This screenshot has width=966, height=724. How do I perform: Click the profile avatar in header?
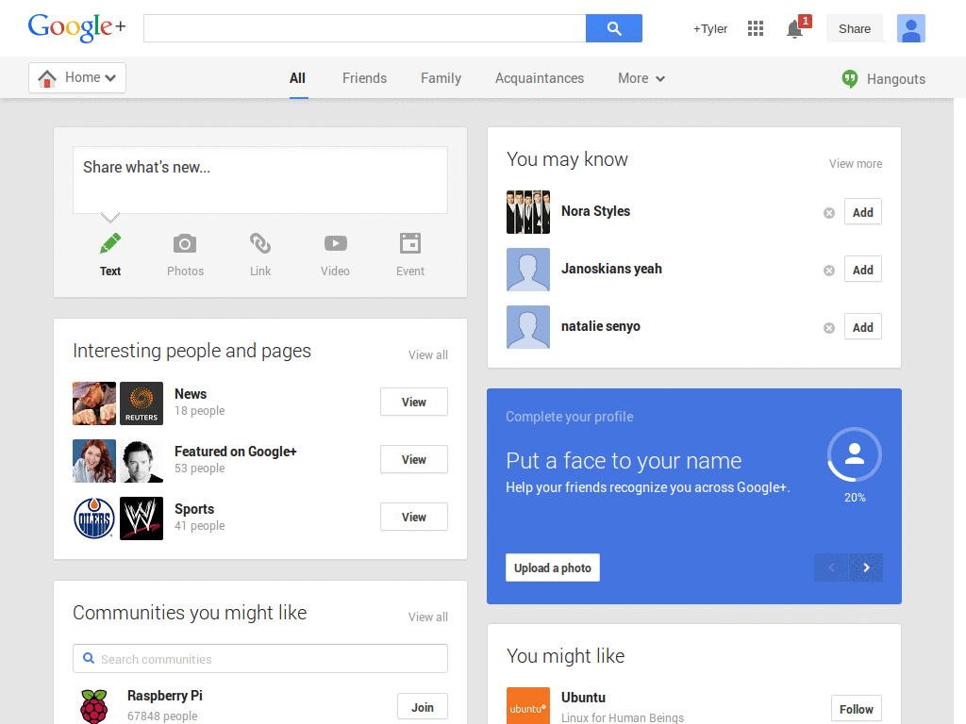(911, 28)
